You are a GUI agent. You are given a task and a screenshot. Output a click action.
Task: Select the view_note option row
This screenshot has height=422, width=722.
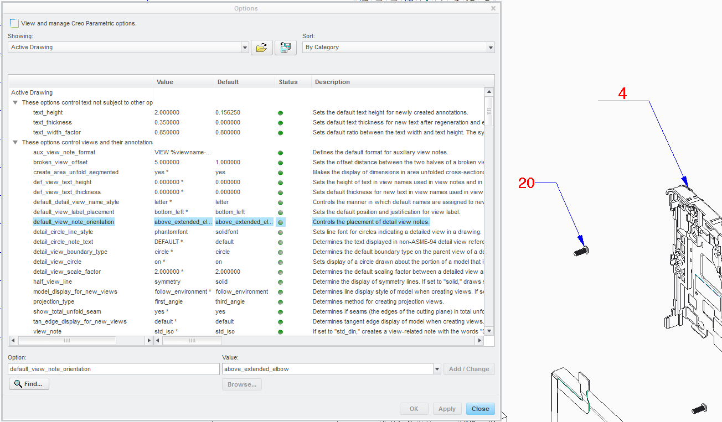point(47,332)
